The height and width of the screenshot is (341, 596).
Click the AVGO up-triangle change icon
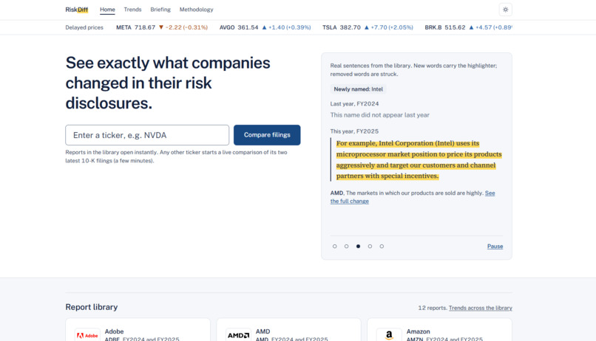click(264, 27)
